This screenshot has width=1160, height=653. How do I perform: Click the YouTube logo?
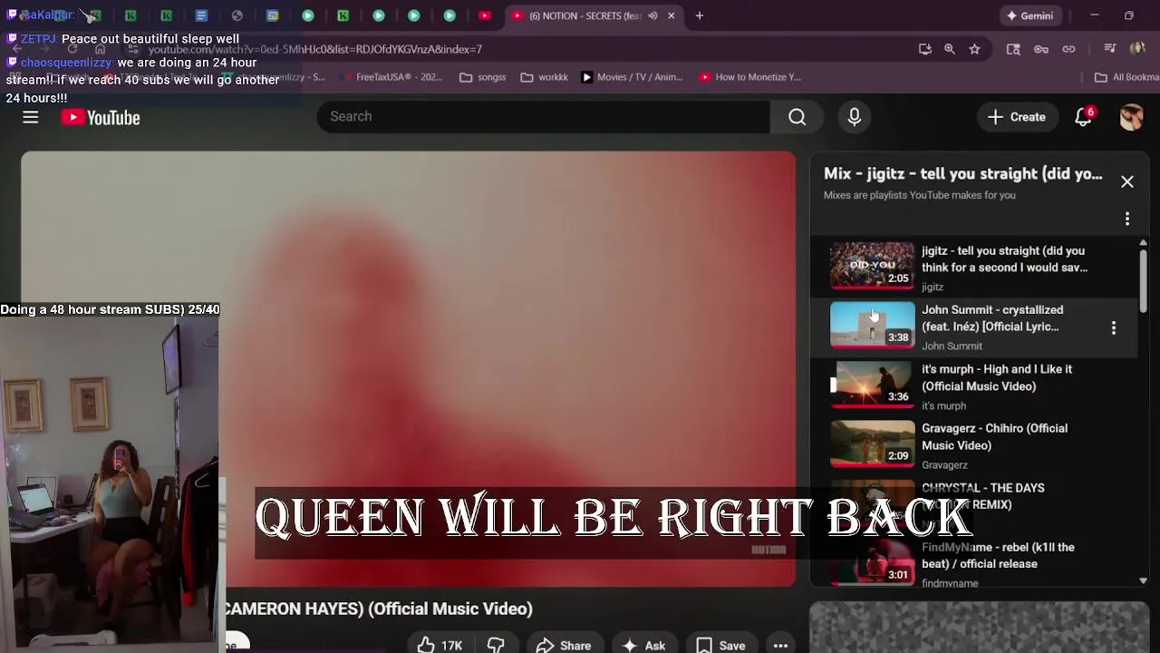click(x=101, y=118)
